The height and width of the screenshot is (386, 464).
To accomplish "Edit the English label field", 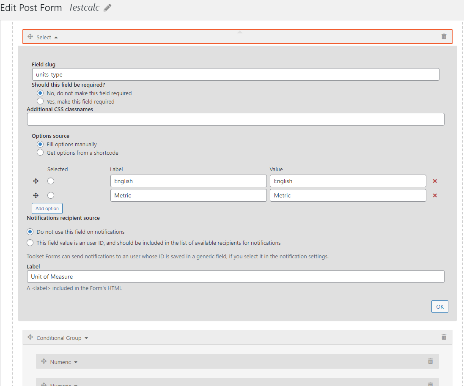I will click(x=189, y=181).
